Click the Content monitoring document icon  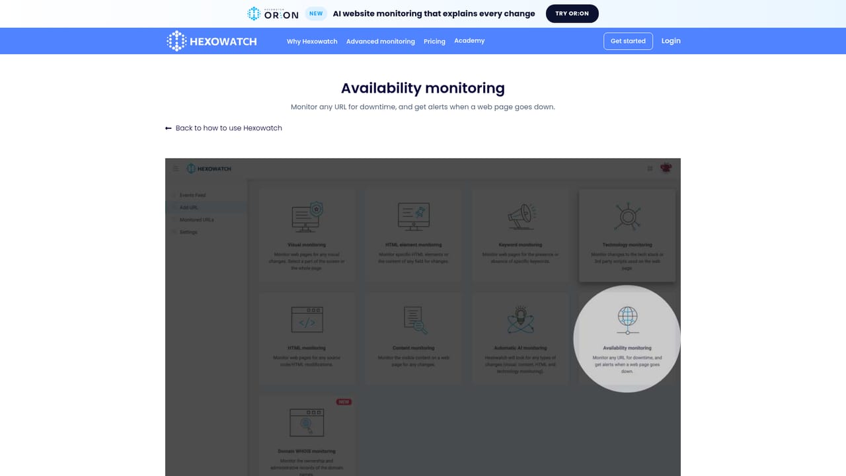click(x=415, y=320)
